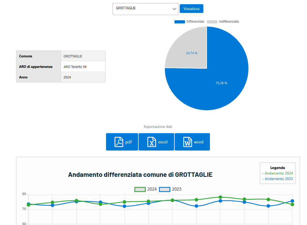The width and height of the screenshot is (307, 225).
Task: Expand the GROTTAGLIE dropdown chevron
Action: tap(174, 9)
